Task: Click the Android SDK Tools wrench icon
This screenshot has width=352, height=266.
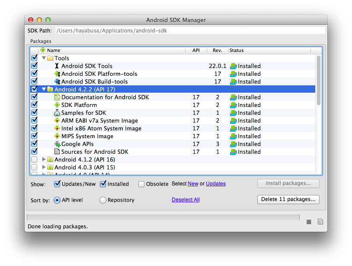Action: pos(57,66)
